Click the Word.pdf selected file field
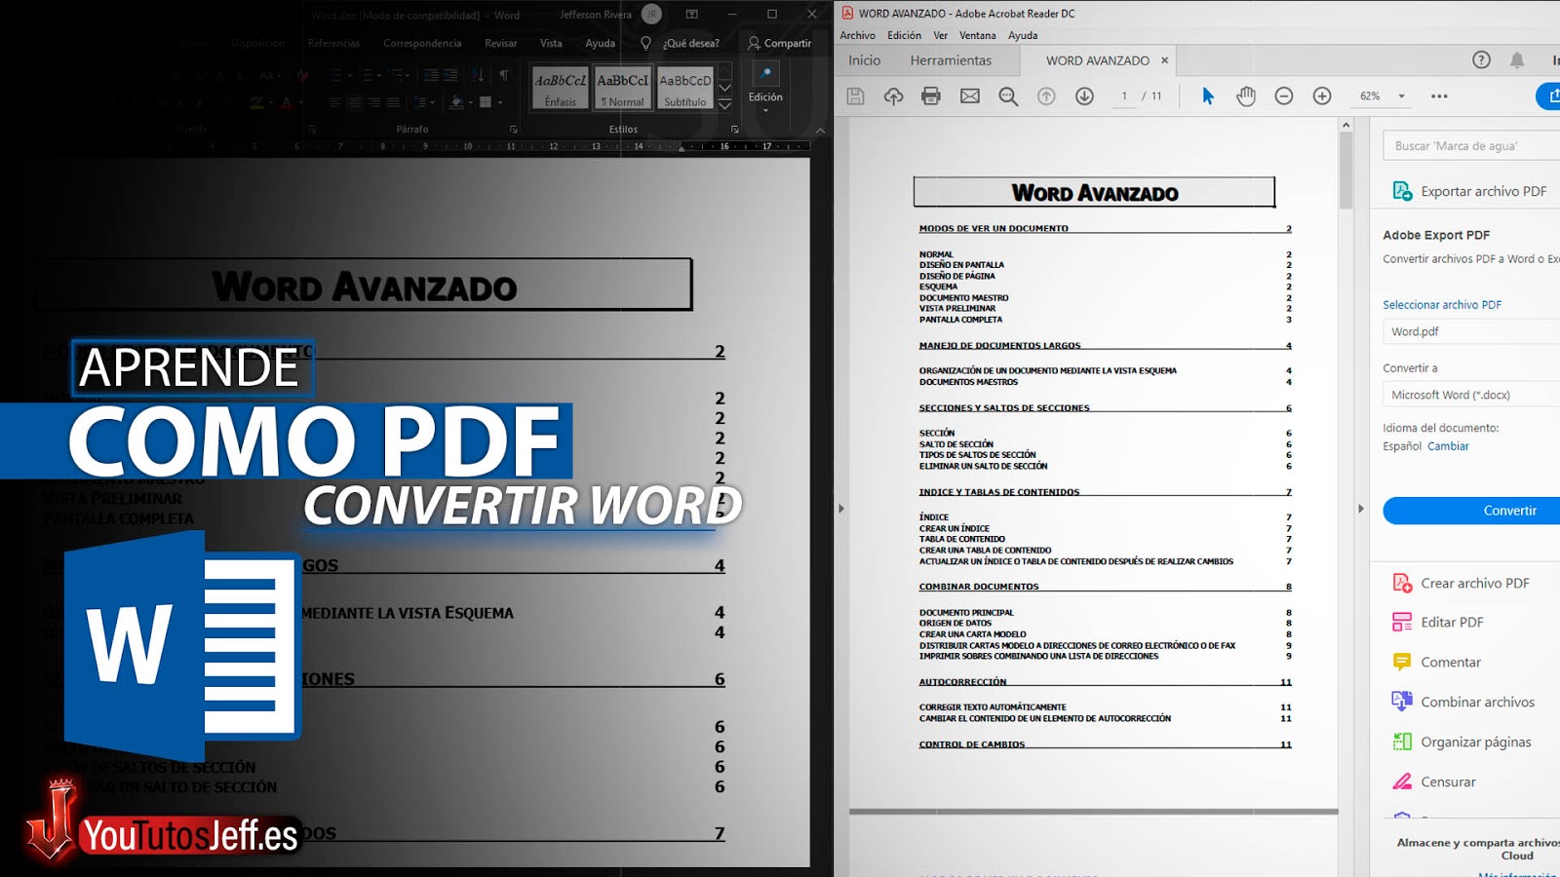This screenshot has height=877, width=1560. pos(1471,331)
